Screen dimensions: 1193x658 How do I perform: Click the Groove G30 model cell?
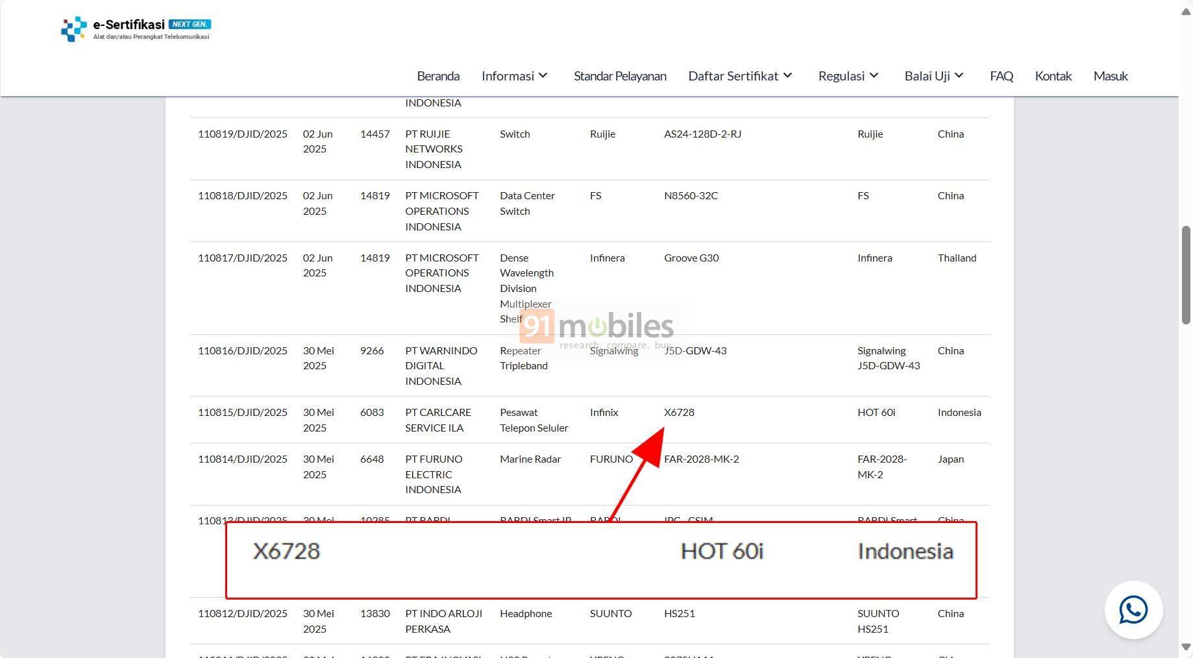coord(691,258)
